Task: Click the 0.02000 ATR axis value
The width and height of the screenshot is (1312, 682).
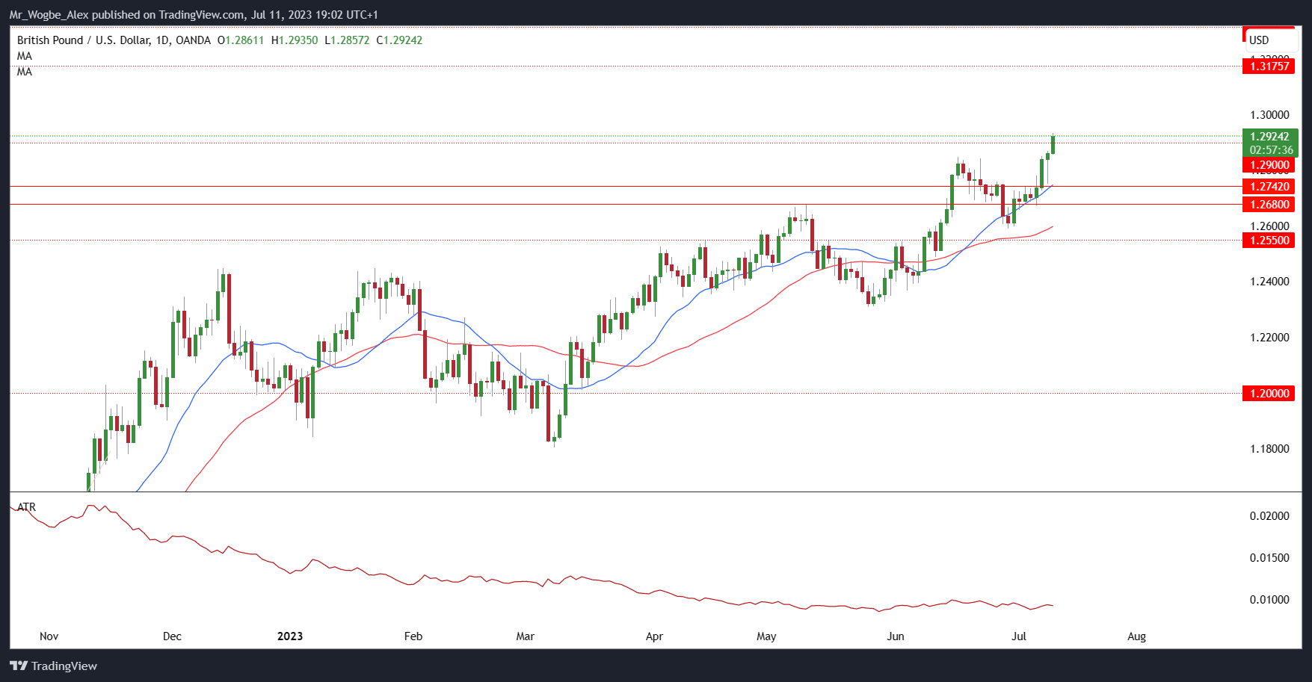Action: coord(1269,516)
